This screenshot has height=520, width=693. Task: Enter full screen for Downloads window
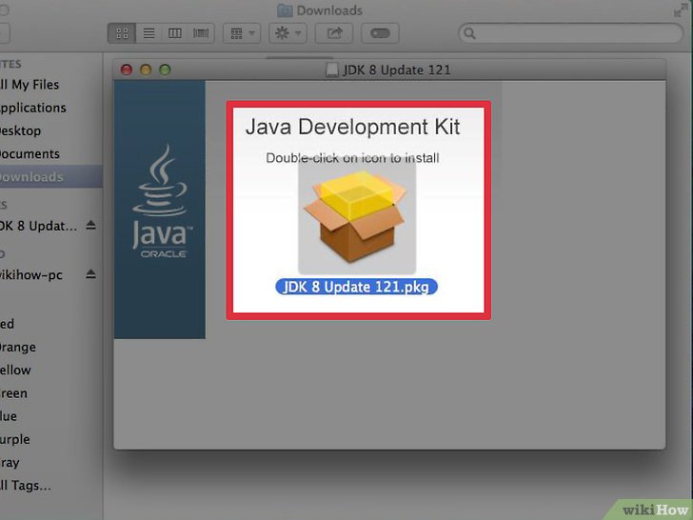[x=679, y=10]
